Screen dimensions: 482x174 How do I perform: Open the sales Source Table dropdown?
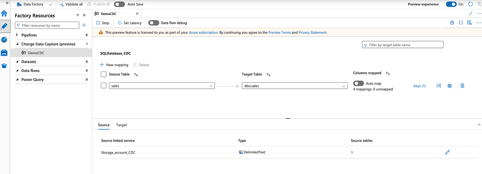[x=162, y=86]
